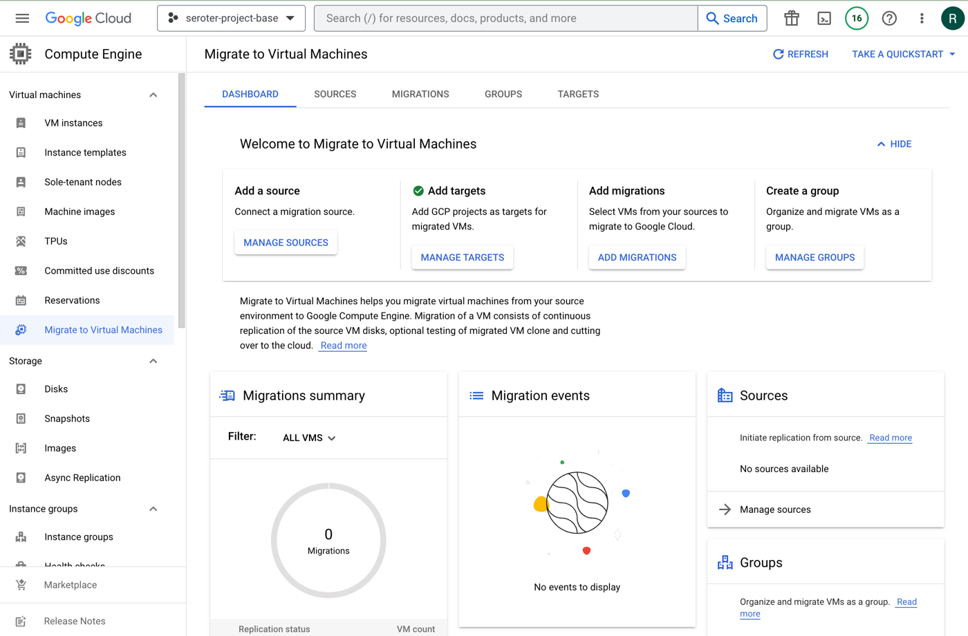The width and height of the screenshot is (968, 636).
Task: Open the ALL VMS filter dropdown
Action: [x=309, y=438]
